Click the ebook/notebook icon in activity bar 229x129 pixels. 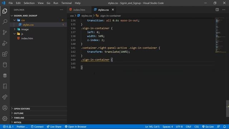(x=5, y=86)
